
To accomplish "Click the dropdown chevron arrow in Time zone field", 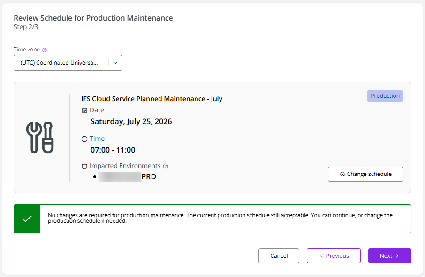I will pos(115,63).
